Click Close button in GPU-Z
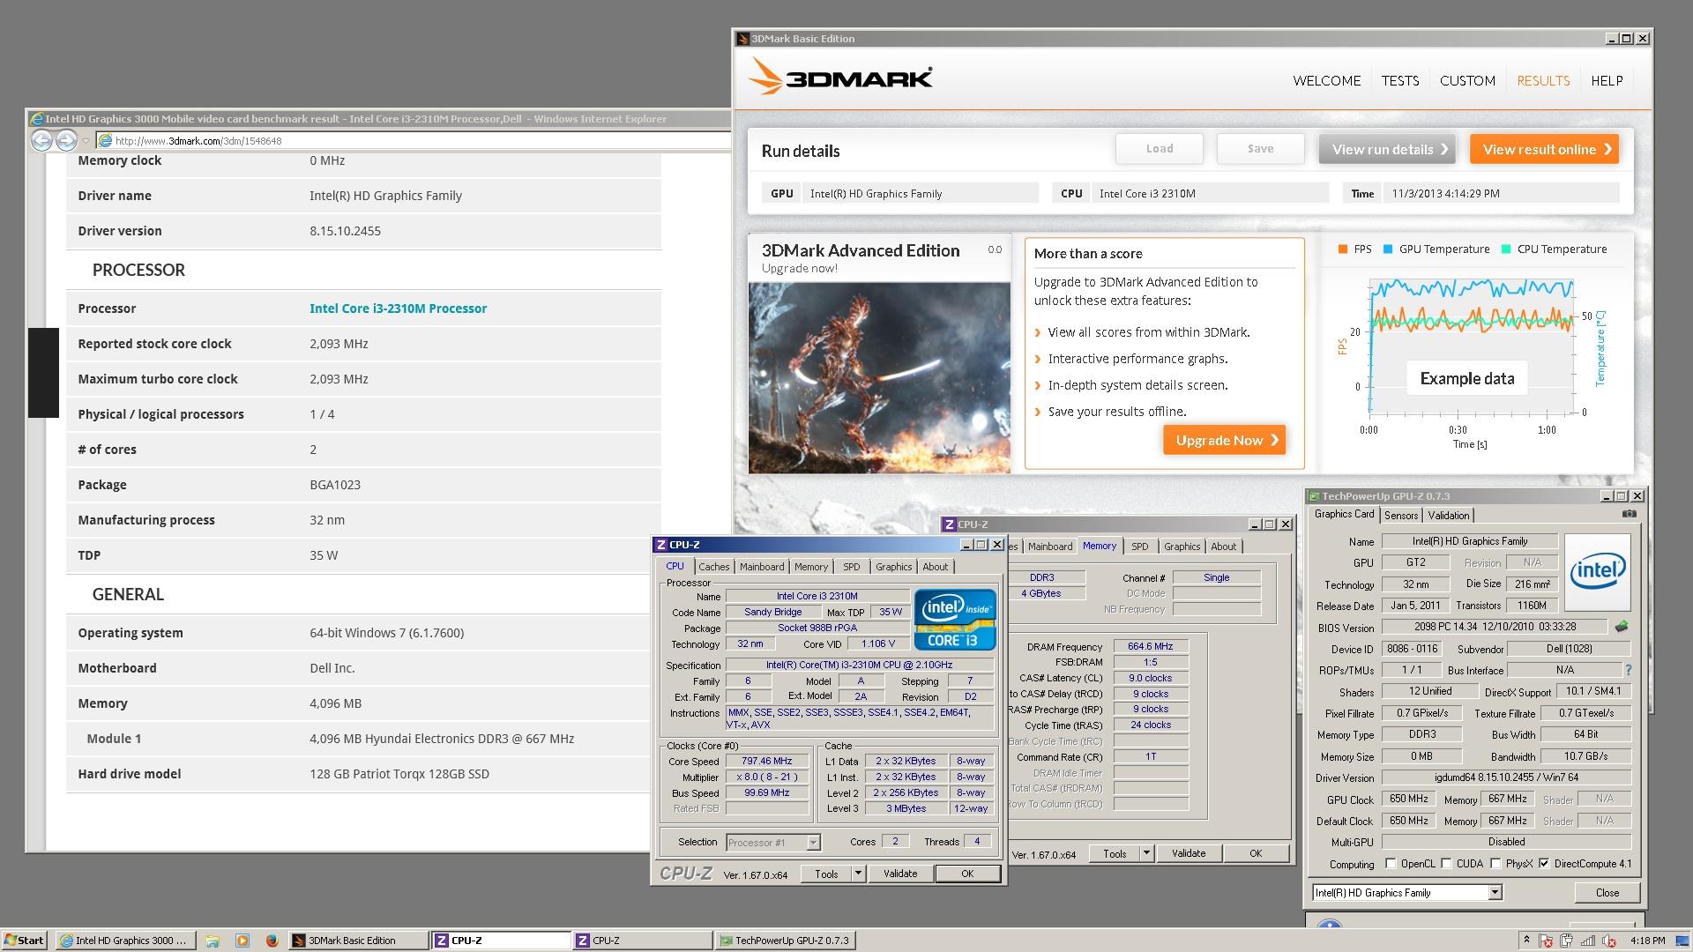 coord(1607,893)
